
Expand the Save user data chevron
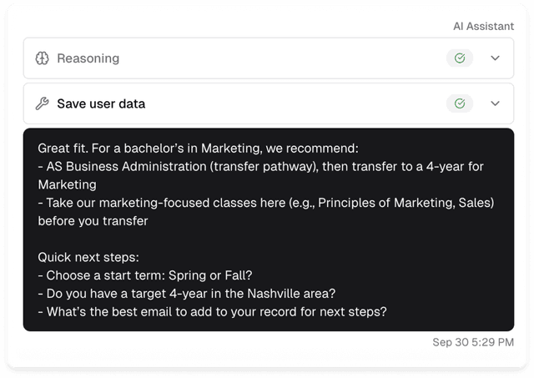(495, 104)
